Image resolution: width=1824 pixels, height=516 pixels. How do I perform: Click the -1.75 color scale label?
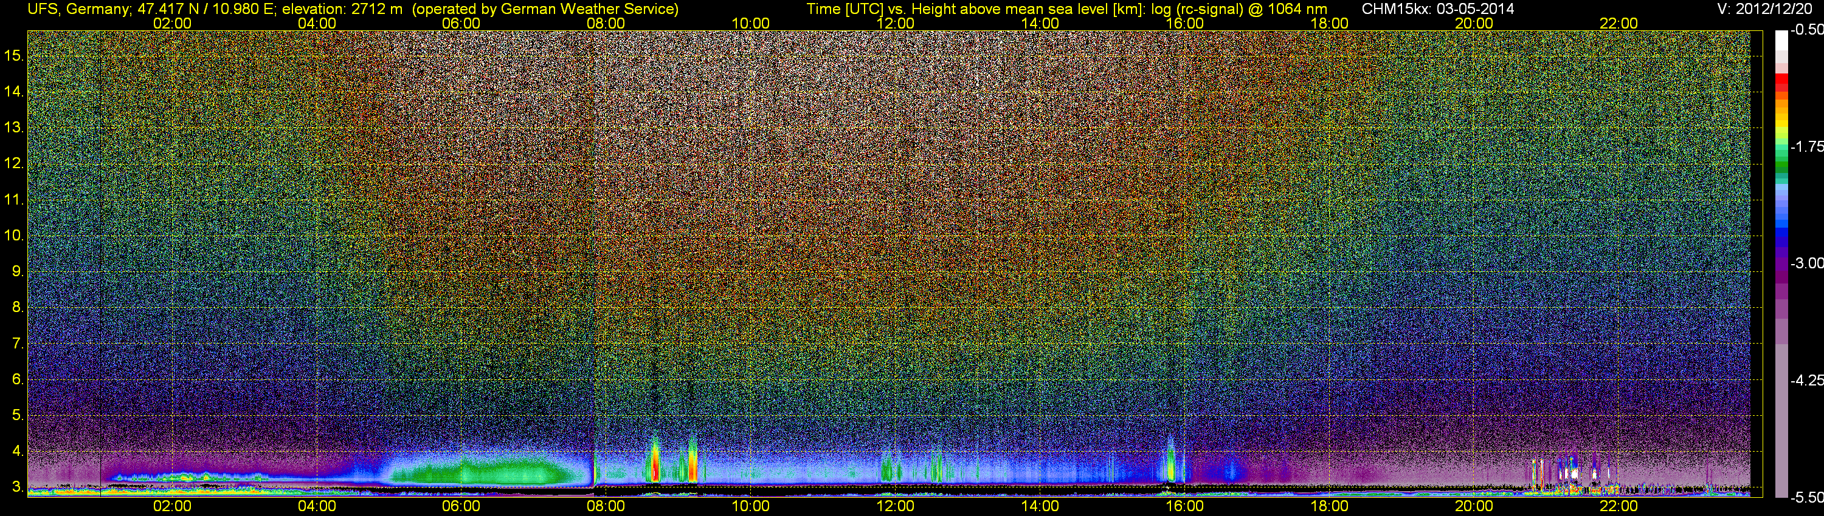tap(1806, 146)
